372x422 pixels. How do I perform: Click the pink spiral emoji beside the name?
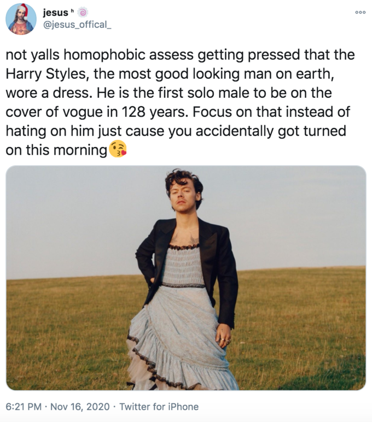tap(83, 13)
